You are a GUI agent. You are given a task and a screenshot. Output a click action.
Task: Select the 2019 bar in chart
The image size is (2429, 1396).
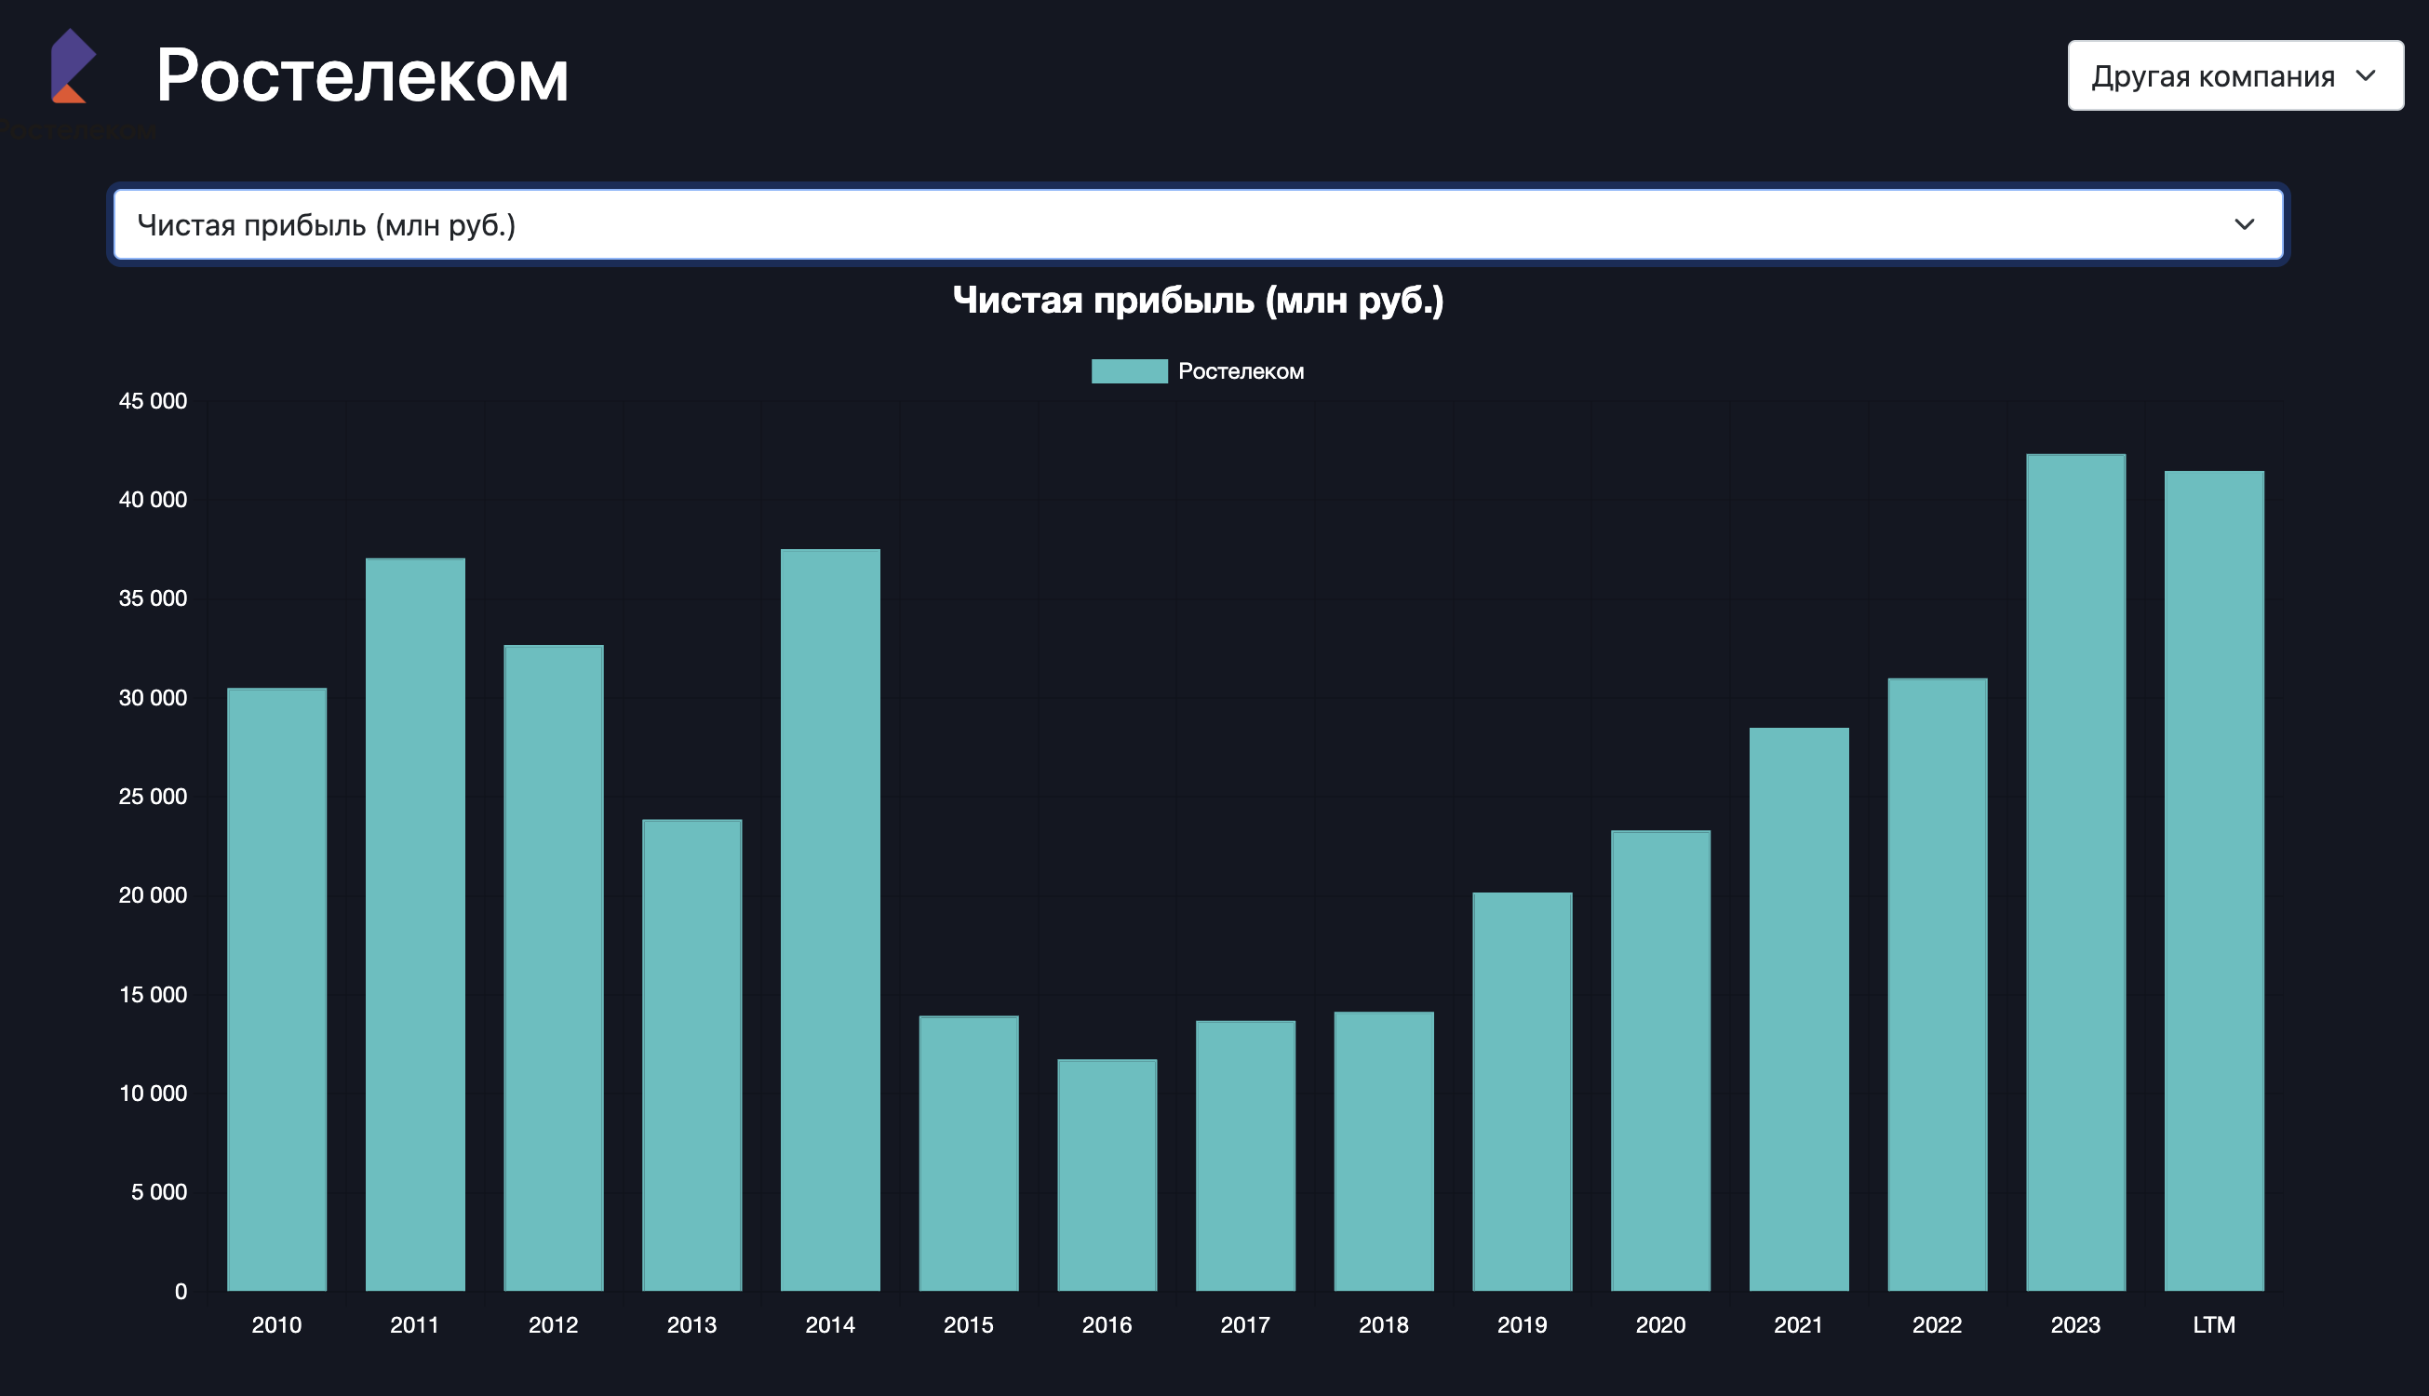tap(1523, 1091)
